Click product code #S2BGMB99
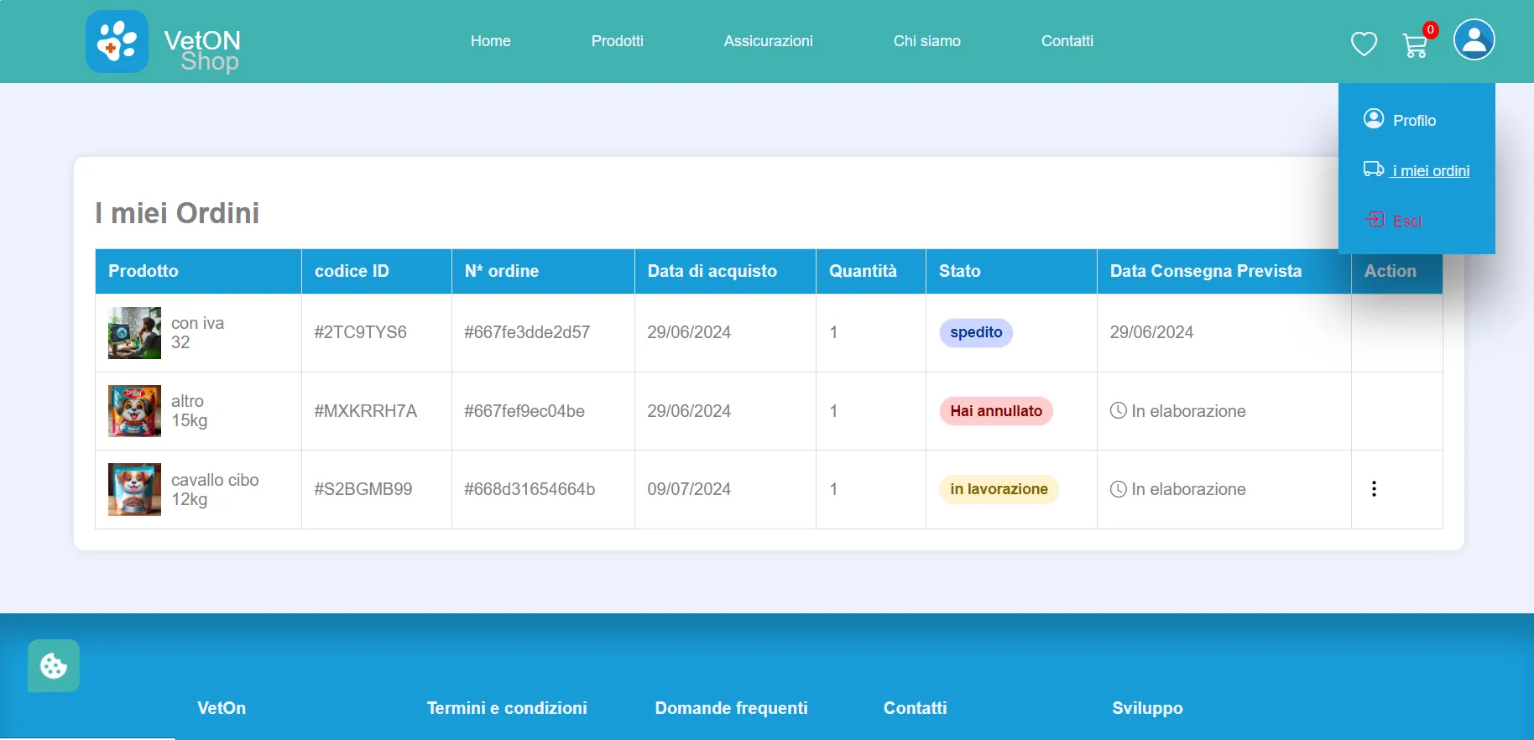1534x740 pixels. click(363, 489)
